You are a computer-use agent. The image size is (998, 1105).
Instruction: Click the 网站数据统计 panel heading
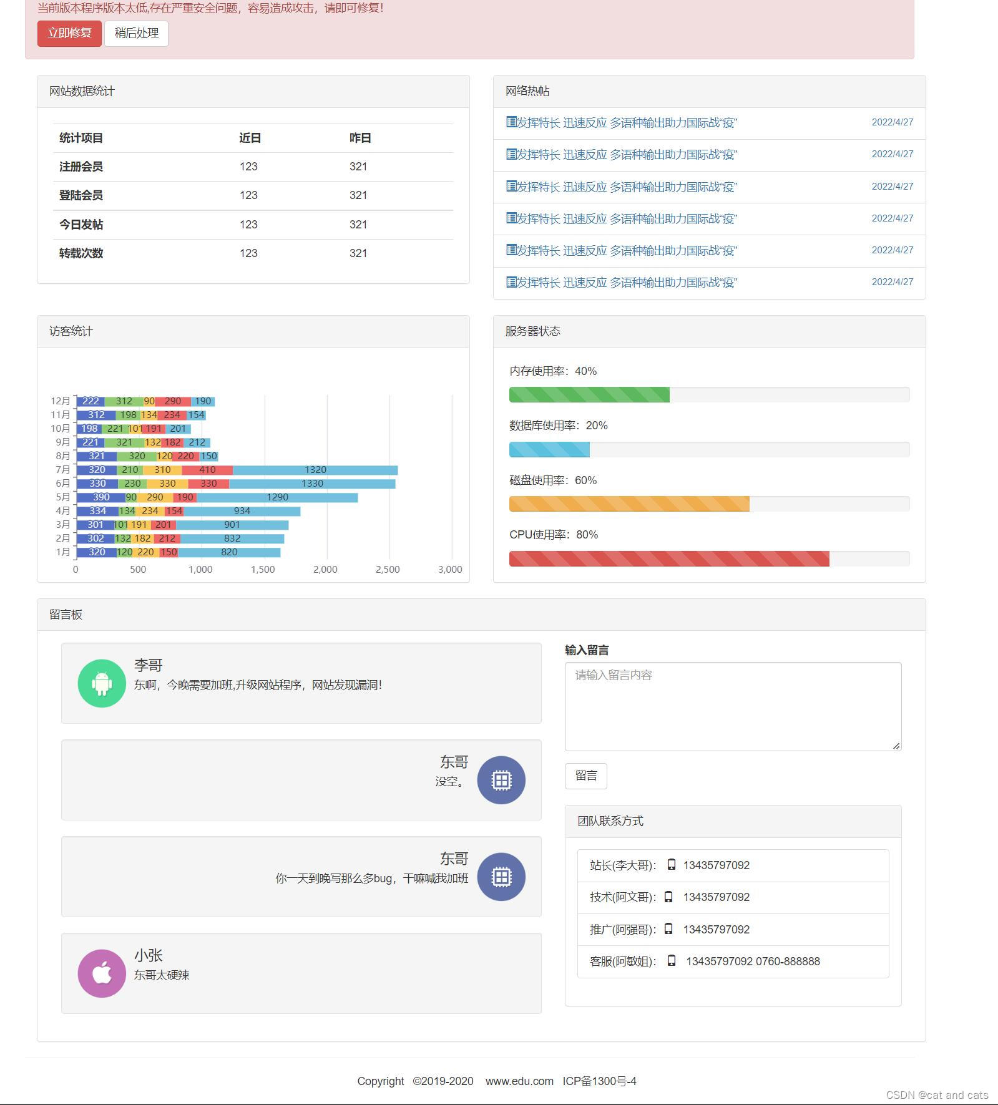253,91
